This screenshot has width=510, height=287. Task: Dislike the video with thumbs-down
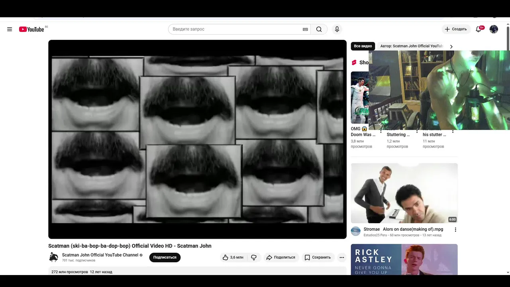coord(254,258)
